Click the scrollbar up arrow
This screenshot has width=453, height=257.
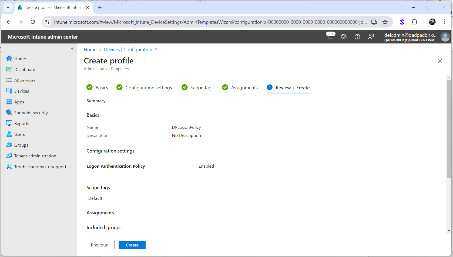click(x=449, y=78)
